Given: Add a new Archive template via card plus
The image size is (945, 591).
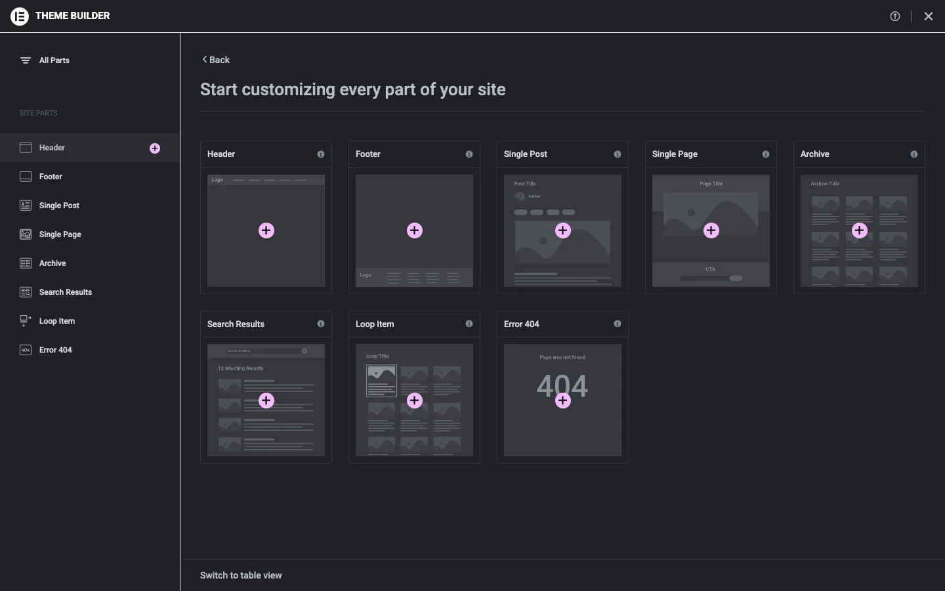Looking at the screenshot, I should click(860, 230).
